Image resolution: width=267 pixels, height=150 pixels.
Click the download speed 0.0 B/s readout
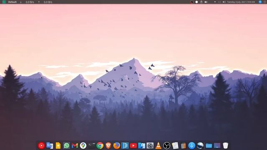(x=30, y=2)
